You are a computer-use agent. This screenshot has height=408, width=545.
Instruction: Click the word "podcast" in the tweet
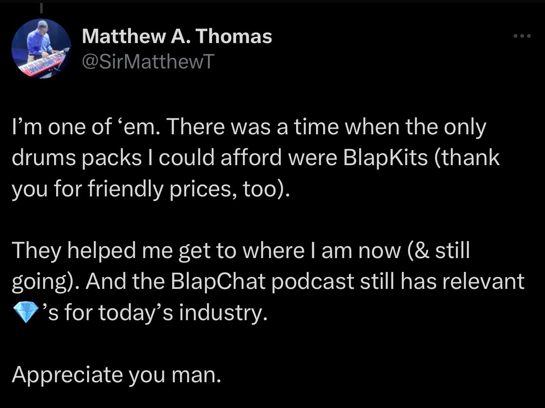312,282
